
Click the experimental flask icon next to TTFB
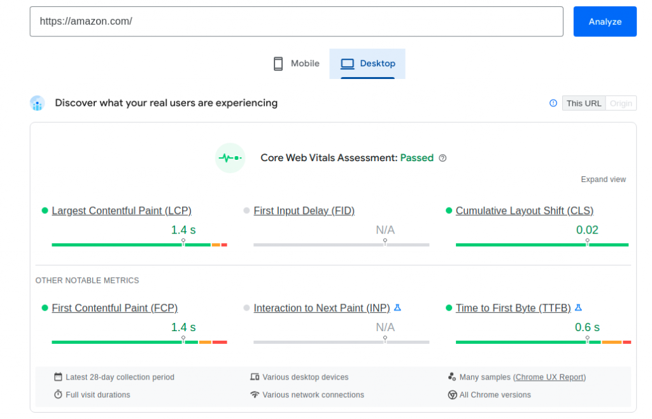tap(578, 308)
